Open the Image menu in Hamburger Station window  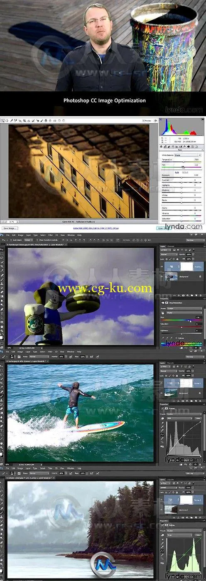click(21, 235)
